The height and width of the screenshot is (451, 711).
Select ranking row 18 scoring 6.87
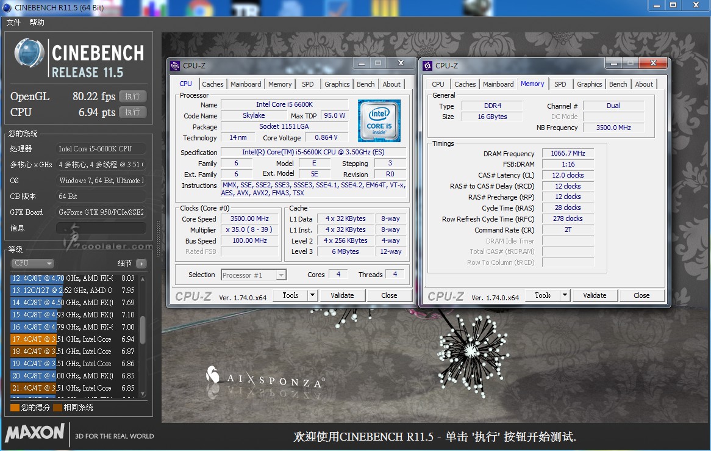point(73,352)
